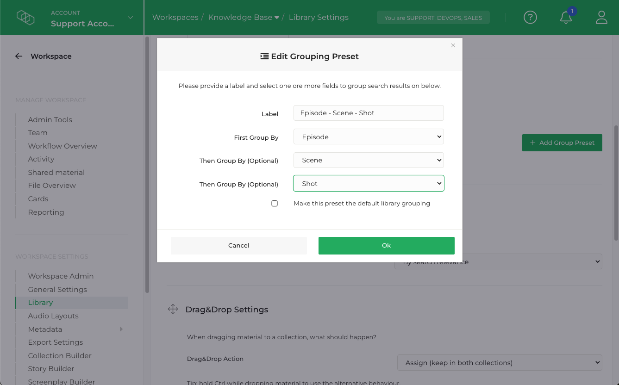
Task: Open notifications via the bell icon
Action: click(566, 19)
